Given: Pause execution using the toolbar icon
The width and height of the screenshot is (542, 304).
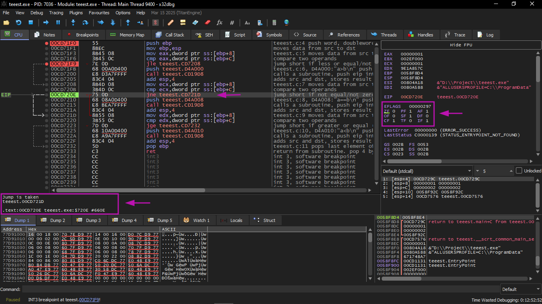Looking at the screenshot, I should coord(58,23).
